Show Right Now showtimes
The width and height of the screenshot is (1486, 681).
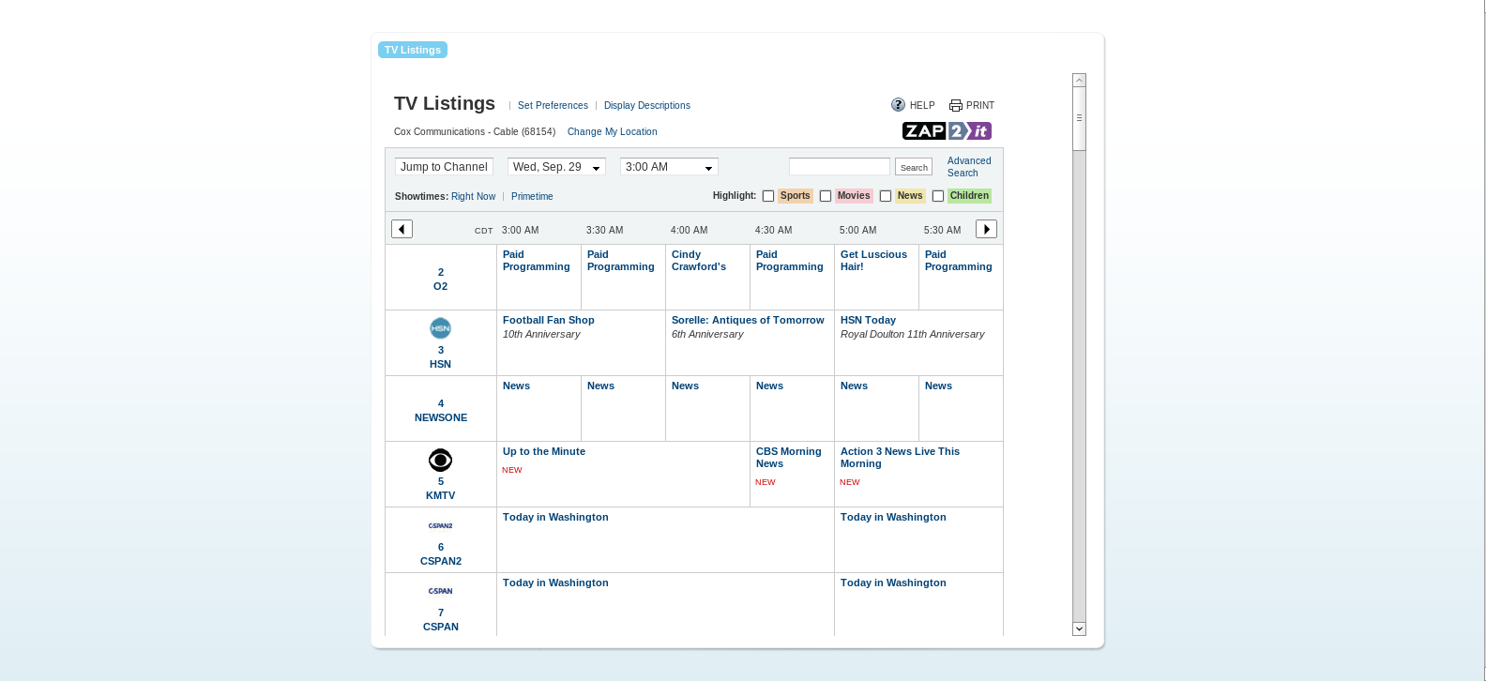[473, 196]
